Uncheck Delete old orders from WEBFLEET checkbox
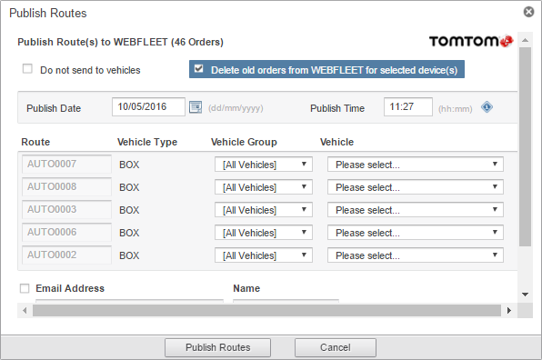The height and width of the screenshot is (360, 542). 199,68
